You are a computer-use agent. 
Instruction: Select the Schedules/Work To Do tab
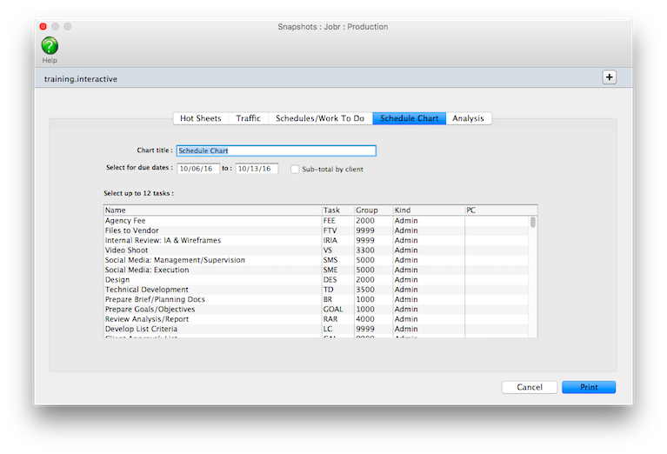pyautogui.click(x=319, y=118)
